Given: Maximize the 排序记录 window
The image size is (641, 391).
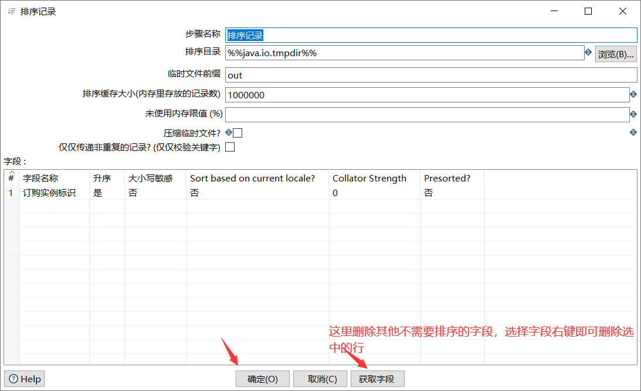Looking at the screenshot, I should click(x=588, y=11).
